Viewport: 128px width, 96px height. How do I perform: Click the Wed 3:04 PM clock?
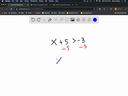(106, 1)
